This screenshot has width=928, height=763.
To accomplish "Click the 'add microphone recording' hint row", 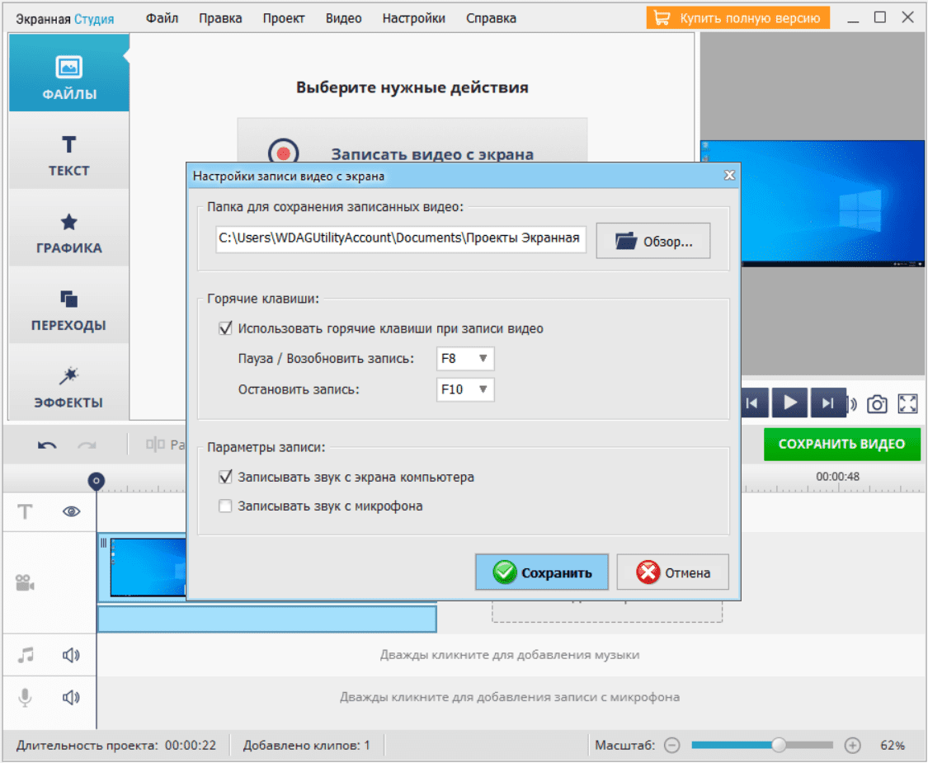I will (x=510, y=697).
